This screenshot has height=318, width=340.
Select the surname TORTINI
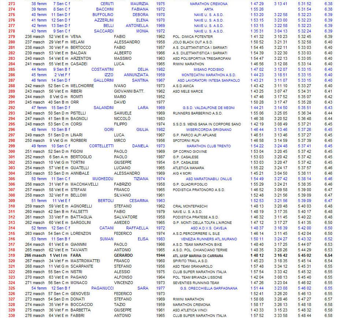point(78,162)
